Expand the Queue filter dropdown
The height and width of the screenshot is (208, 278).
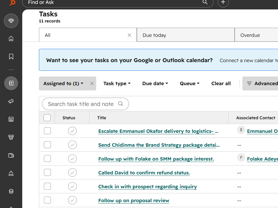(x=190, y=83)
